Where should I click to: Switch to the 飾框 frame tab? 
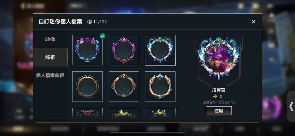[x=50, y=57]
